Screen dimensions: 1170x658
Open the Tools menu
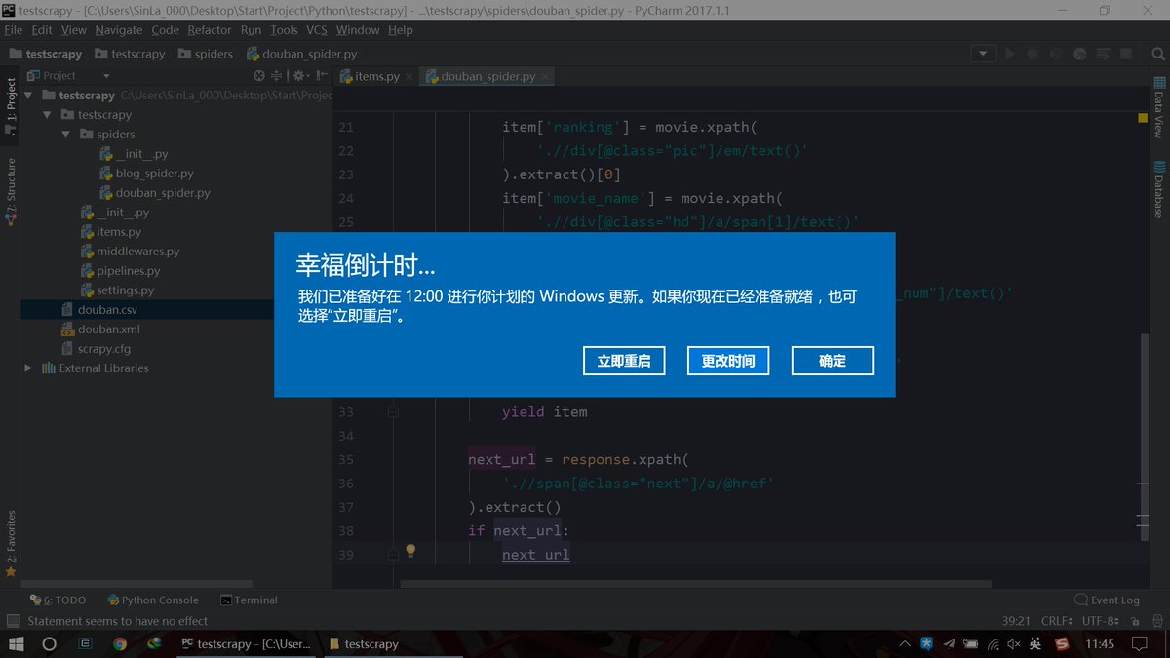(284, 30)
